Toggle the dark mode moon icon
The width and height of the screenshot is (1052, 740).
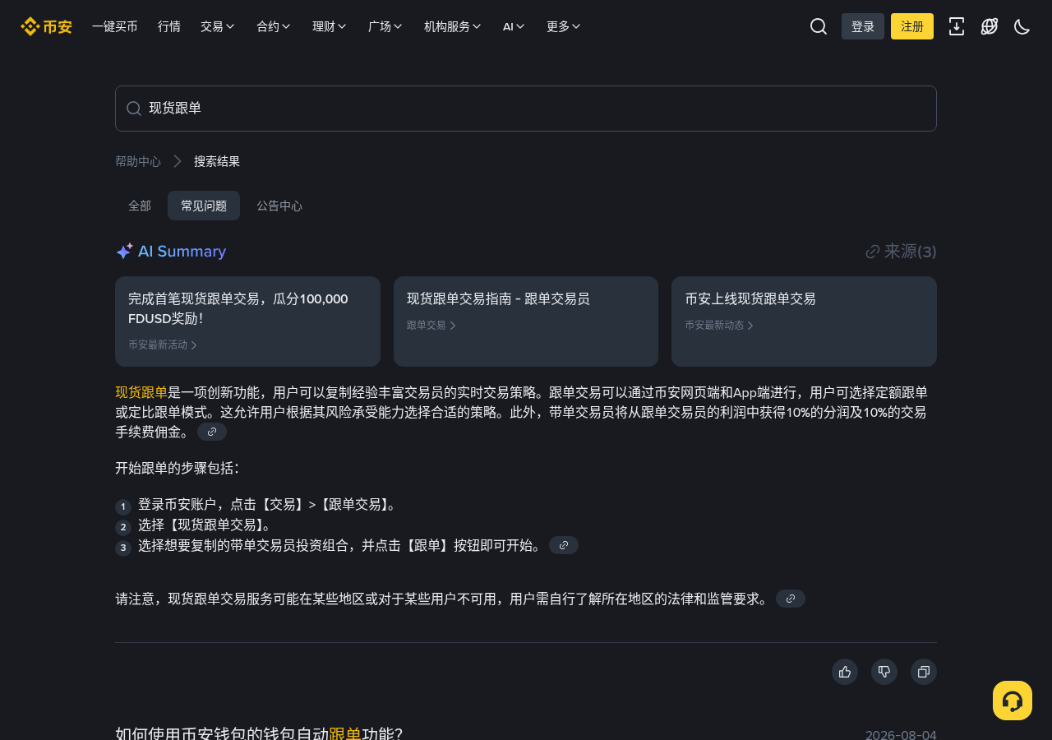pyautogui.click(x=1022, y=26)
